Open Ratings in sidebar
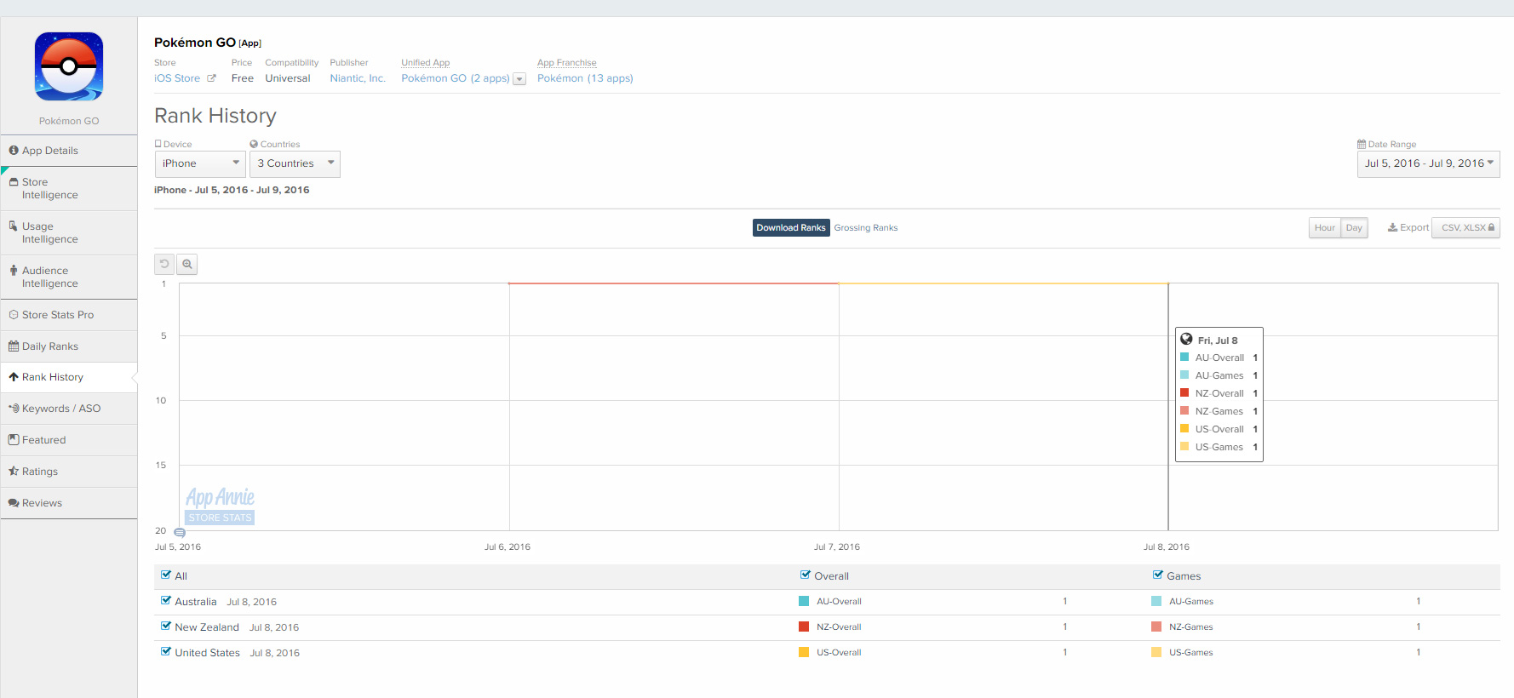The image size is (1514, 698). (69, 472)
